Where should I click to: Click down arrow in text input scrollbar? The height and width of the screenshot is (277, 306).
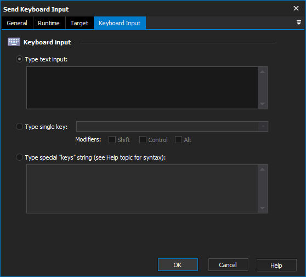tap(263, 104)
